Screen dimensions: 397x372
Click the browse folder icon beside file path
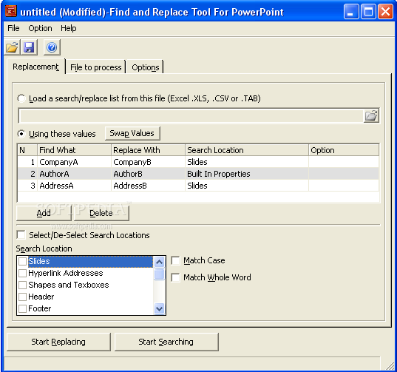(x=371, y=116)
